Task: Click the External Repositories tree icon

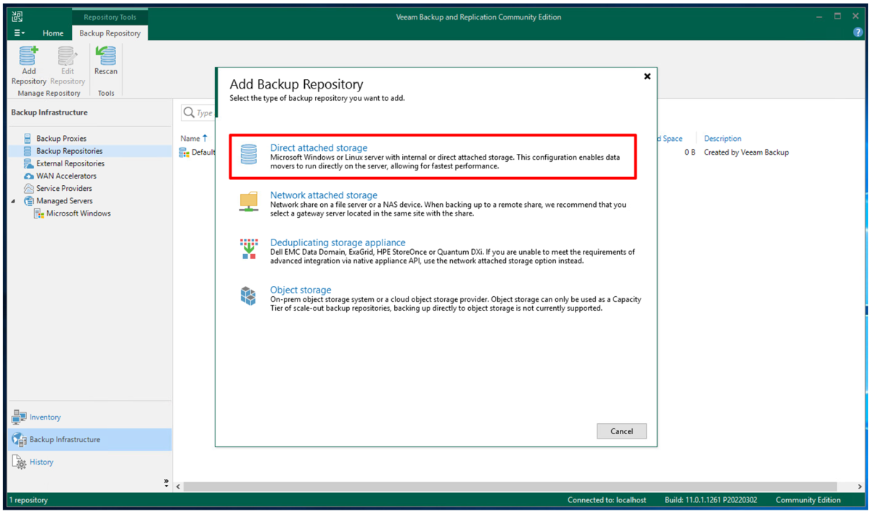Action: tap(28, 163)
